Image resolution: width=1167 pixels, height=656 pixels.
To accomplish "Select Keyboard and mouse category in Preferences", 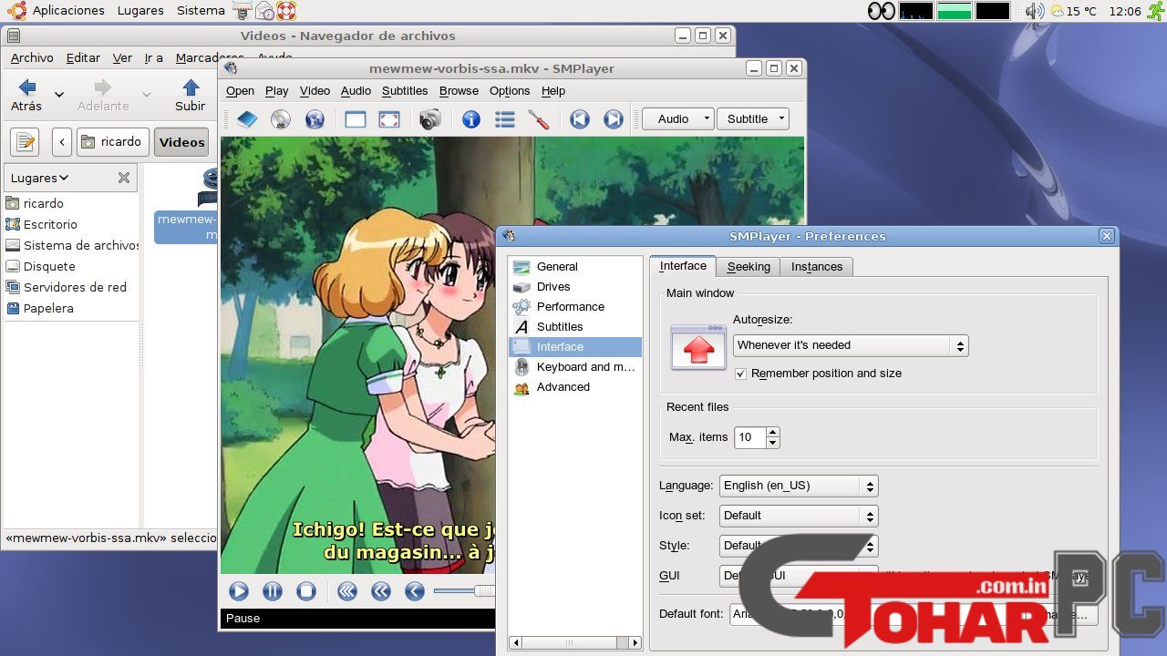I will [575, 367].
